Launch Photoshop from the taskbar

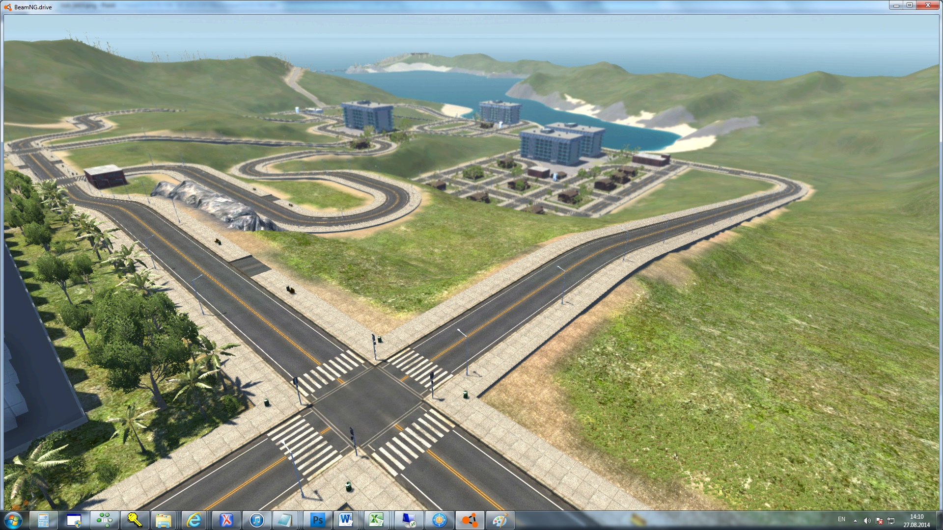317,520
